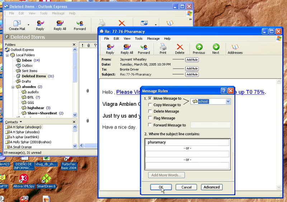Click Reply All in the Outlook Express main toolbar
This screenshot has width=287, height=202.
(60, 25)
